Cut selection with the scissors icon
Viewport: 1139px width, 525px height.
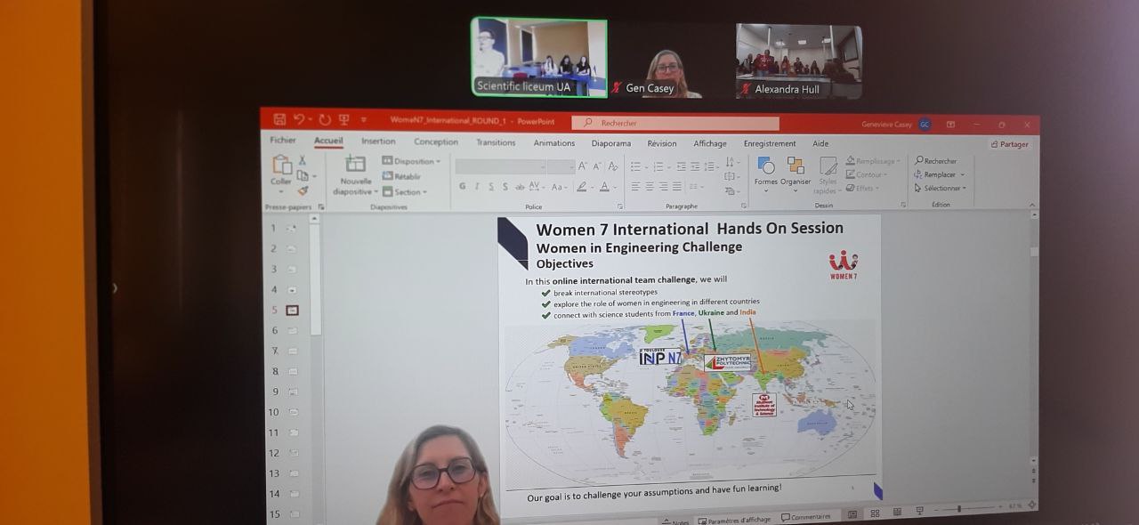pyautogui.click(x=303, y=160)
